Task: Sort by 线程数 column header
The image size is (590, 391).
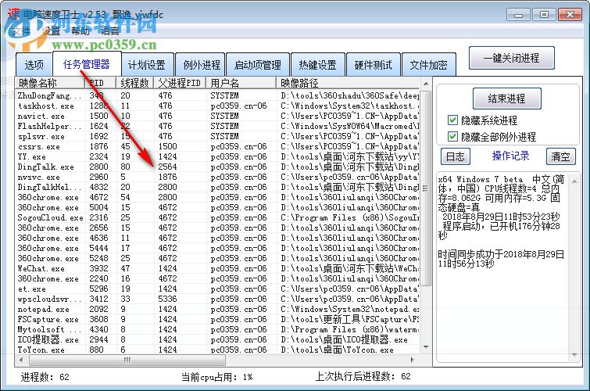Action: coord(134,83)
